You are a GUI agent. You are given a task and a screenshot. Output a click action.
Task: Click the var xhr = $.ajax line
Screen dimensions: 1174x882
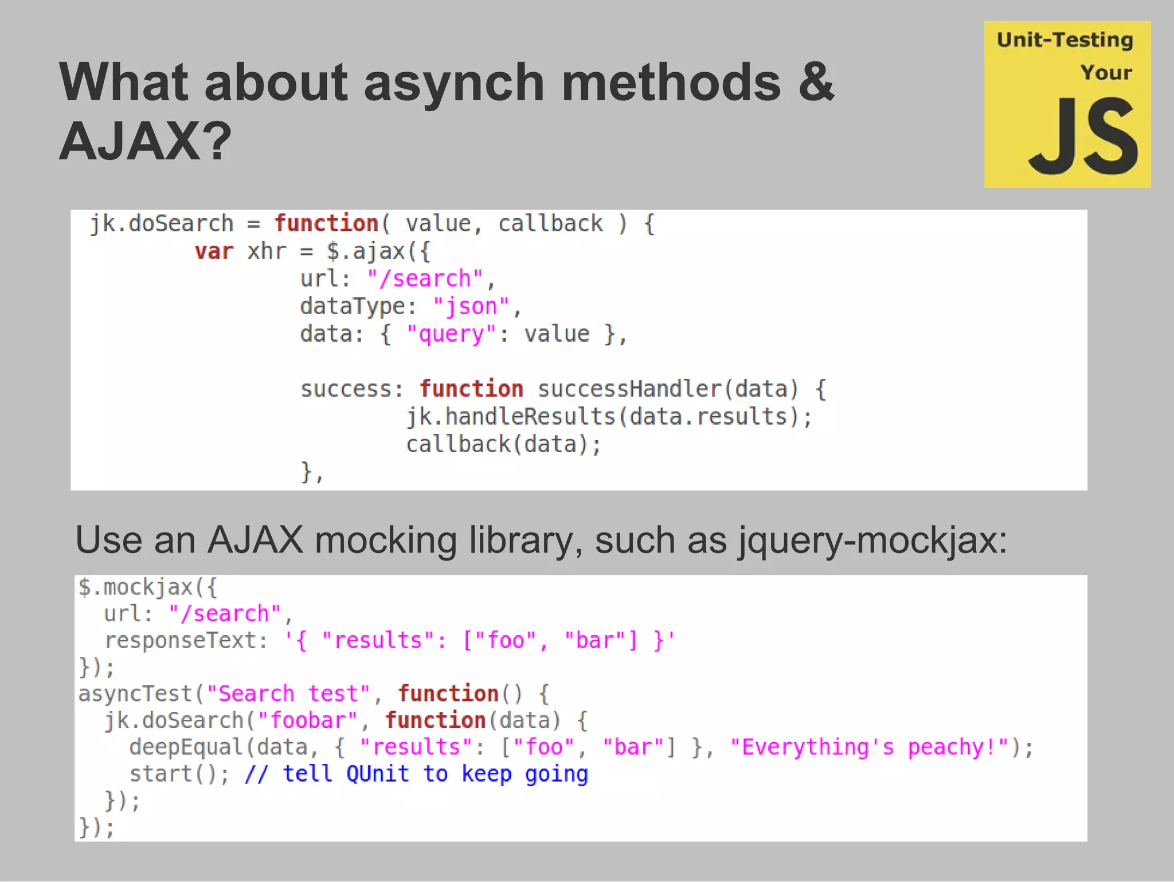(x=312, y=252)
